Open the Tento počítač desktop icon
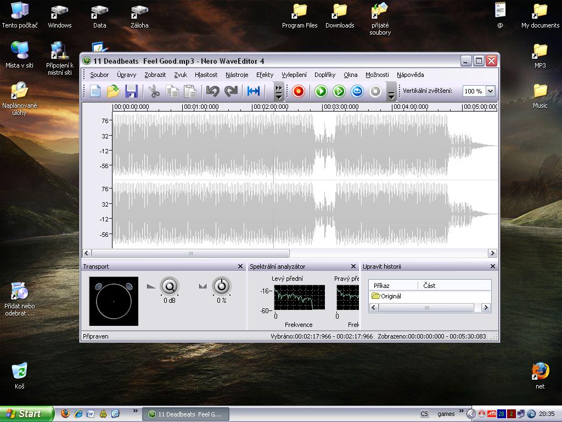This screenshot has height=422, width=562. pyautogui.click(x=20, y=16)
